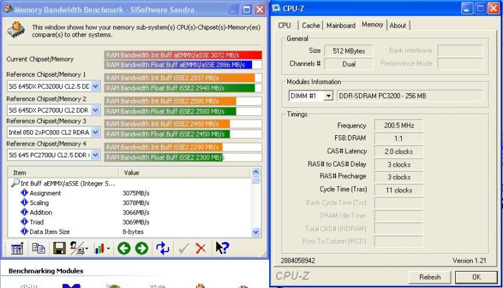
Task: Click the info icon next to Data Item Size
Action: click(x=25, y=231)
